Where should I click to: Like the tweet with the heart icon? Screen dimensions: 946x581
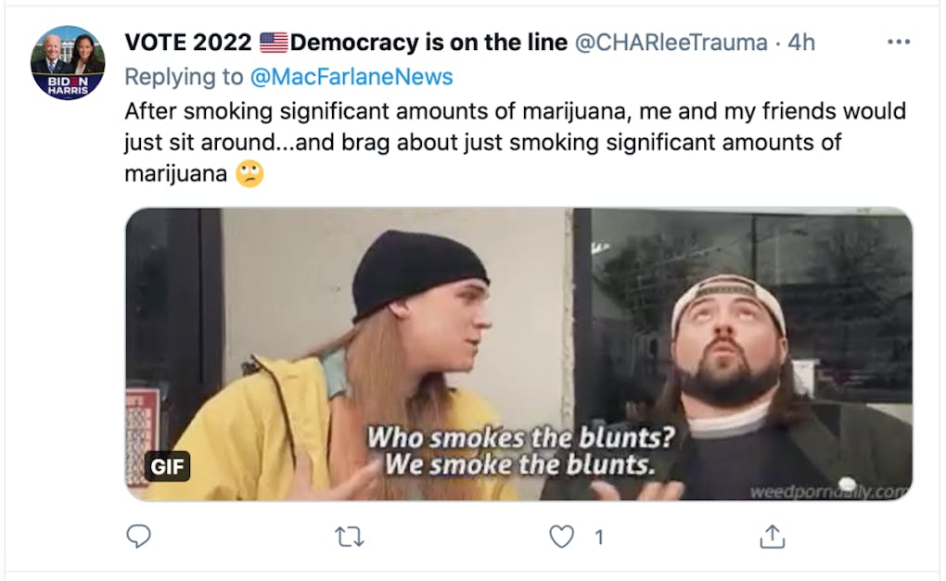pyautogui.click(x=561, y=537)
